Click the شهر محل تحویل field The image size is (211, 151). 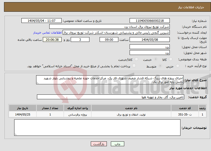click(x=149, y=53)
